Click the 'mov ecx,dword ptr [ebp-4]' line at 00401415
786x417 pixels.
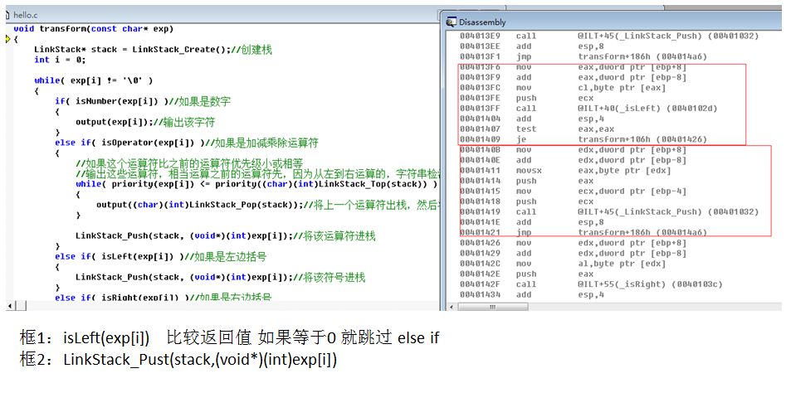(x=573, y=192)
